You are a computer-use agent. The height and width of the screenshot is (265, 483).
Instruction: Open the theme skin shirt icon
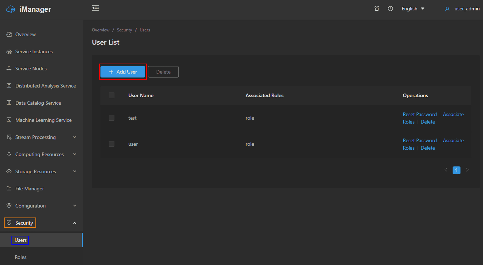click(376, 9)
